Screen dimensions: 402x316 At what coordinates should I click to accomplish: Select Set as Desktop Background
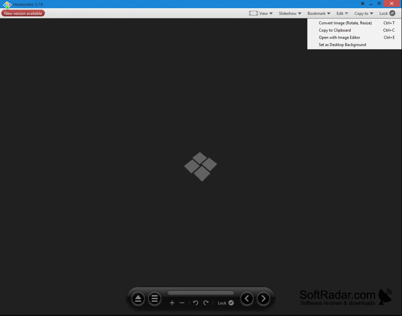pos(354,44)
